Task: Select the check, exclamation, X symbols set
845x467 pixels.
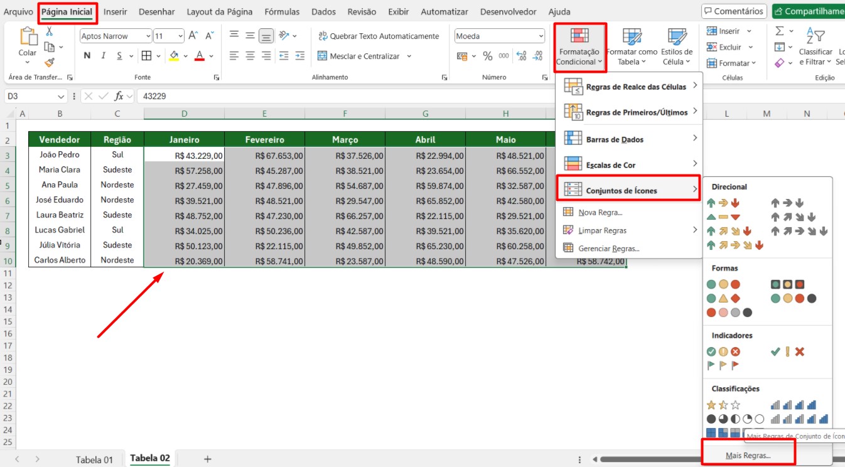Action: click(x=787, y=352)
